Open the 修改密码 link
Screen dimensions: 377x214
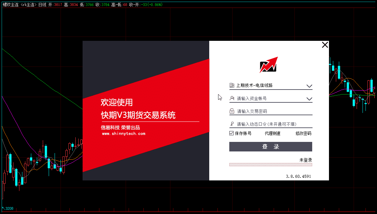click(303, 133)
